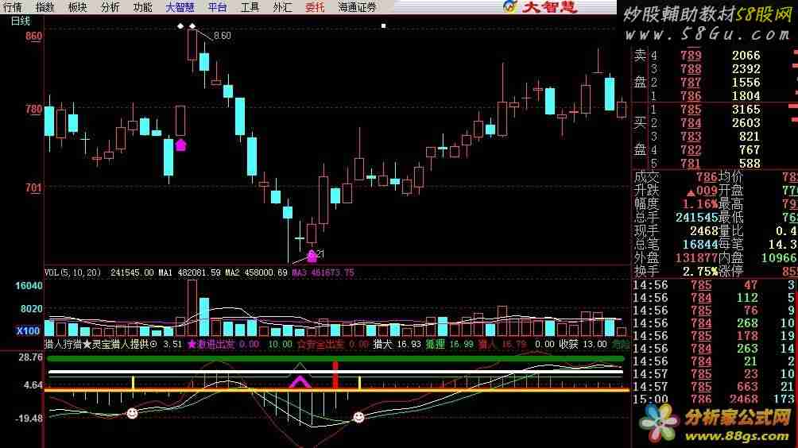Click the first 14:57 trade row
Image resolution: width=798 pixels, height=448 pixels.
[x=715, y=374]
